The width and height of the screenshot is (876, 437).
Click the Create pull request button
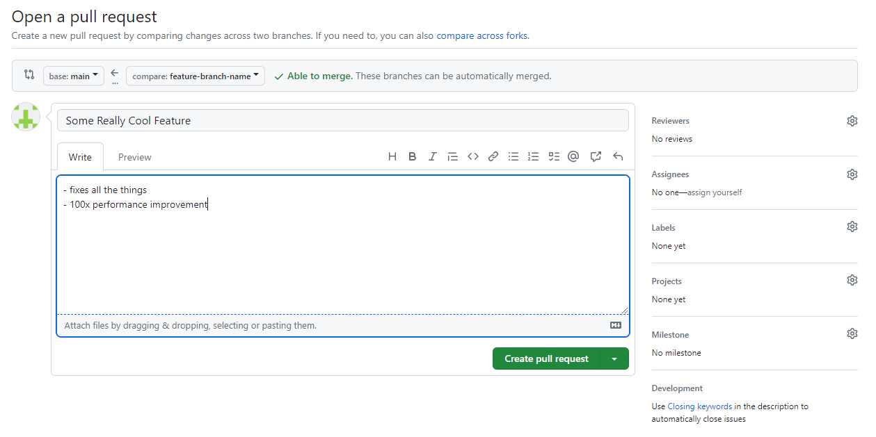546,358
